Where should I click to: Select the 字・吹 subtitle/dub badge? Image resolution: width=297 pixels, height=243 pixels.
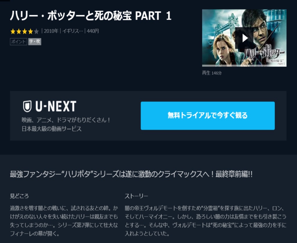(x=35, y=42)
